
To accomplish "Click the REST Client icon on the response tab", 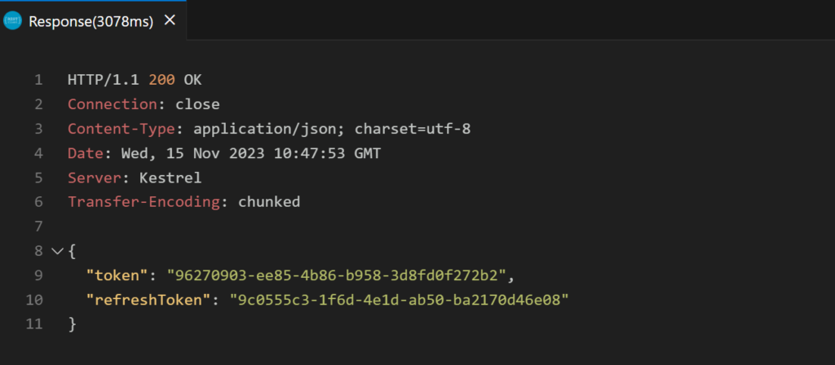I will (x=12, y=21).
